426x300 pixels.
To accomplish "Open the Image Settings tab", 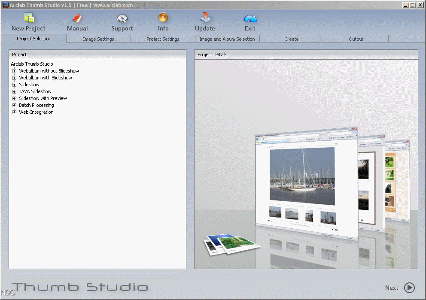I will click(x=98, y=39).
